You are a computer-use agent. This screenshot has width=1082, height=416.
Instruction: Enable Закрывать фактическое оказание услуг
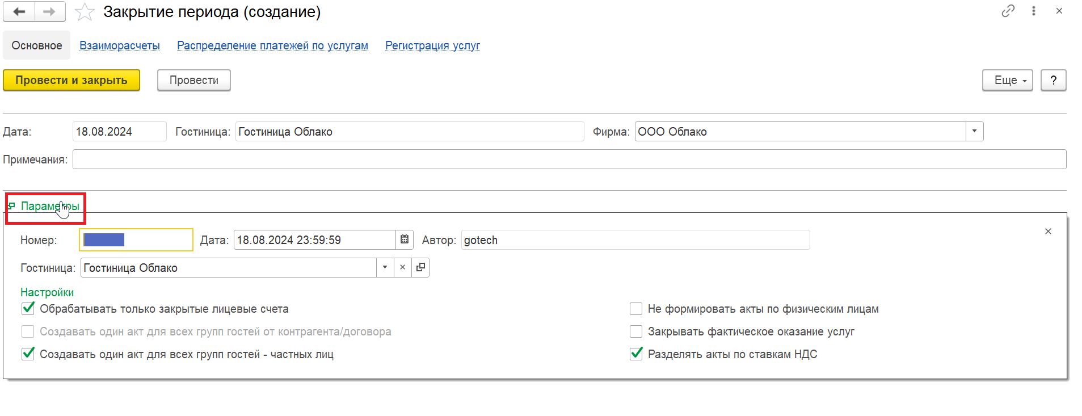636,331
